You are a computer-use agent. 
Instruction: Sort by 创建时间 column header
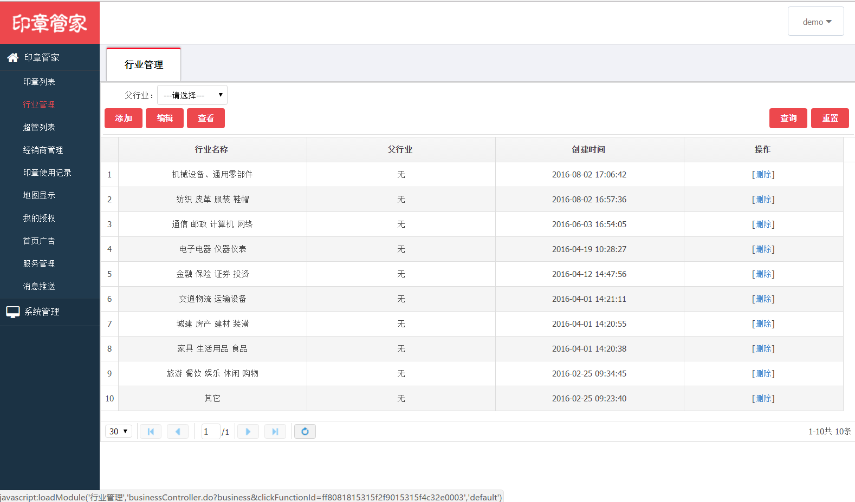[x=590, y=149]
